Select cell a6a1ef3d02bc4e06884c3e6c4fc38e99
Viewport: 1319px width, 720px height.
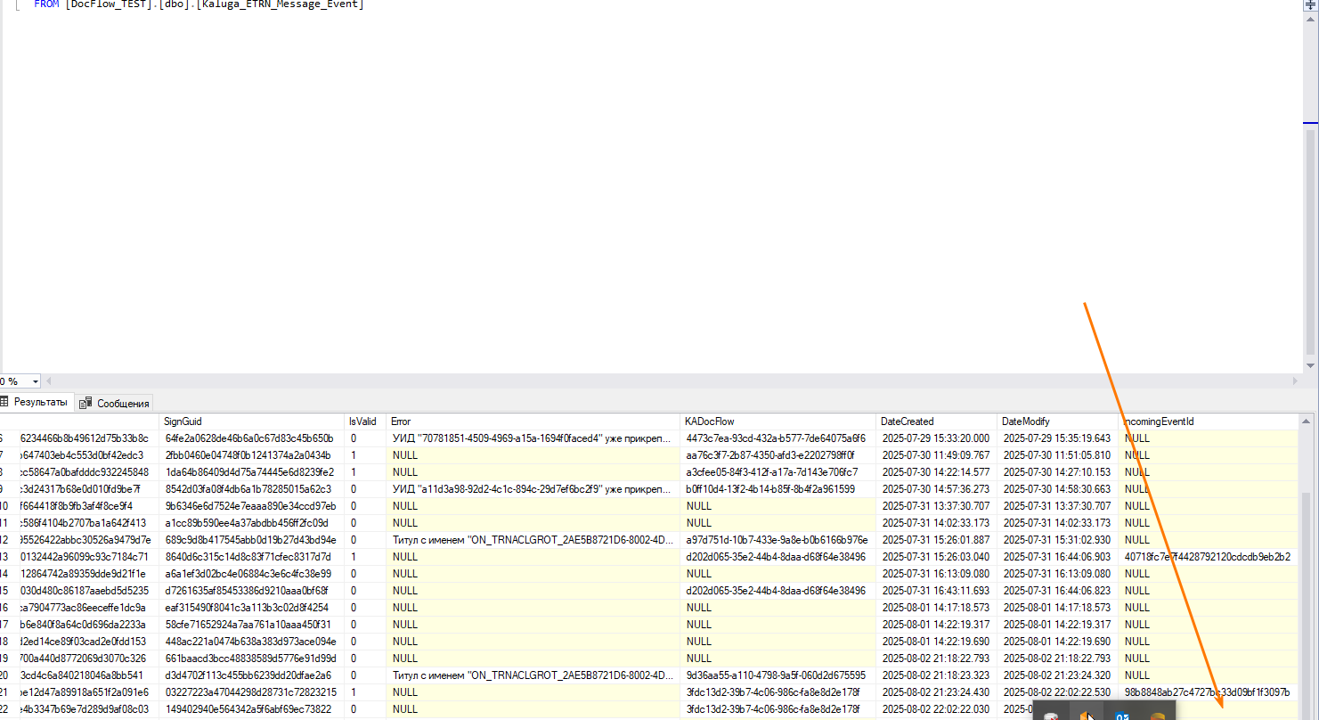(252, 574)
